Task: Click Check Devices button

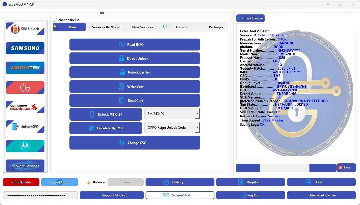Action: pos(250,18)
